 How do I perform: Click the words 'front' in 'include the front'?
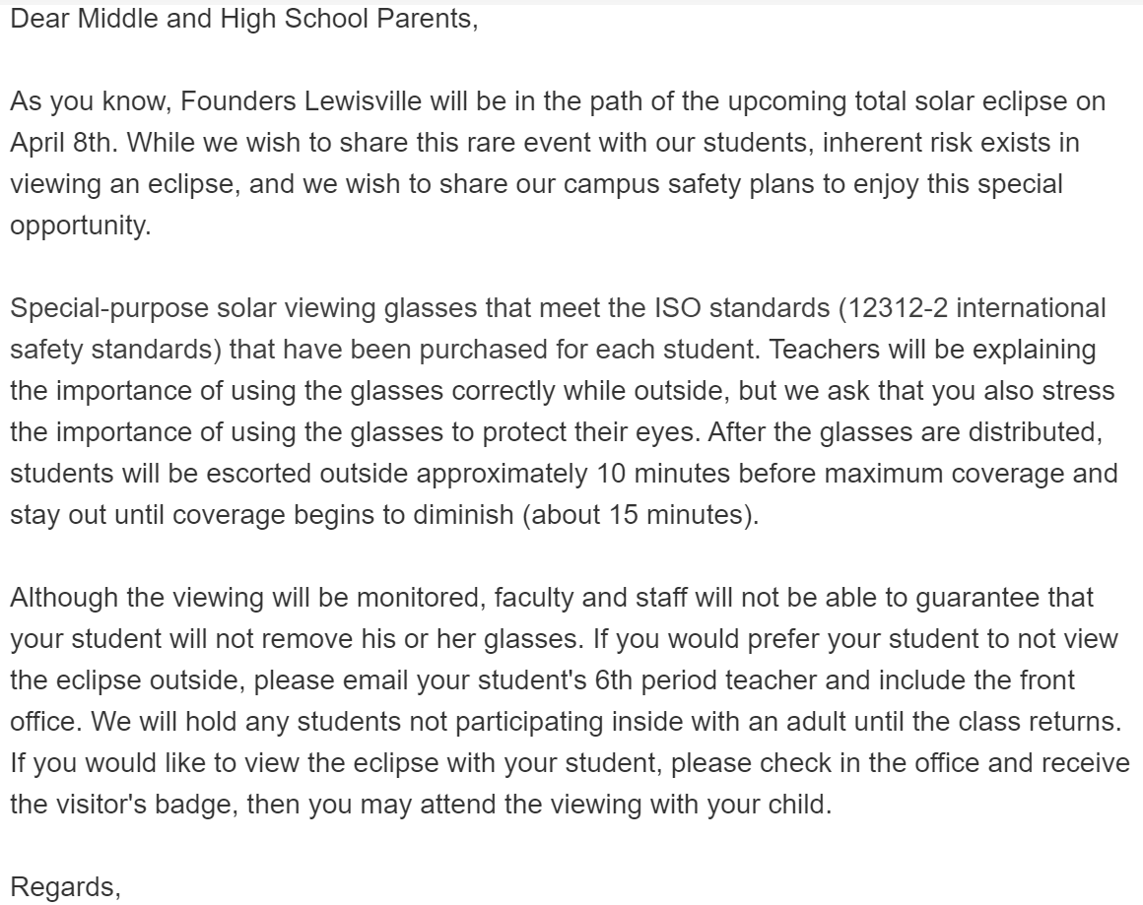click(1046, 680)
